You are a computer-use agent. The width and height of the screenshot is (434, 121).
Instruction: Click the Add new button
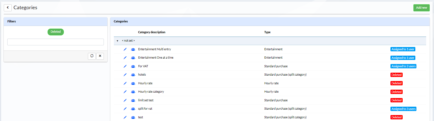tap(421, 8)
